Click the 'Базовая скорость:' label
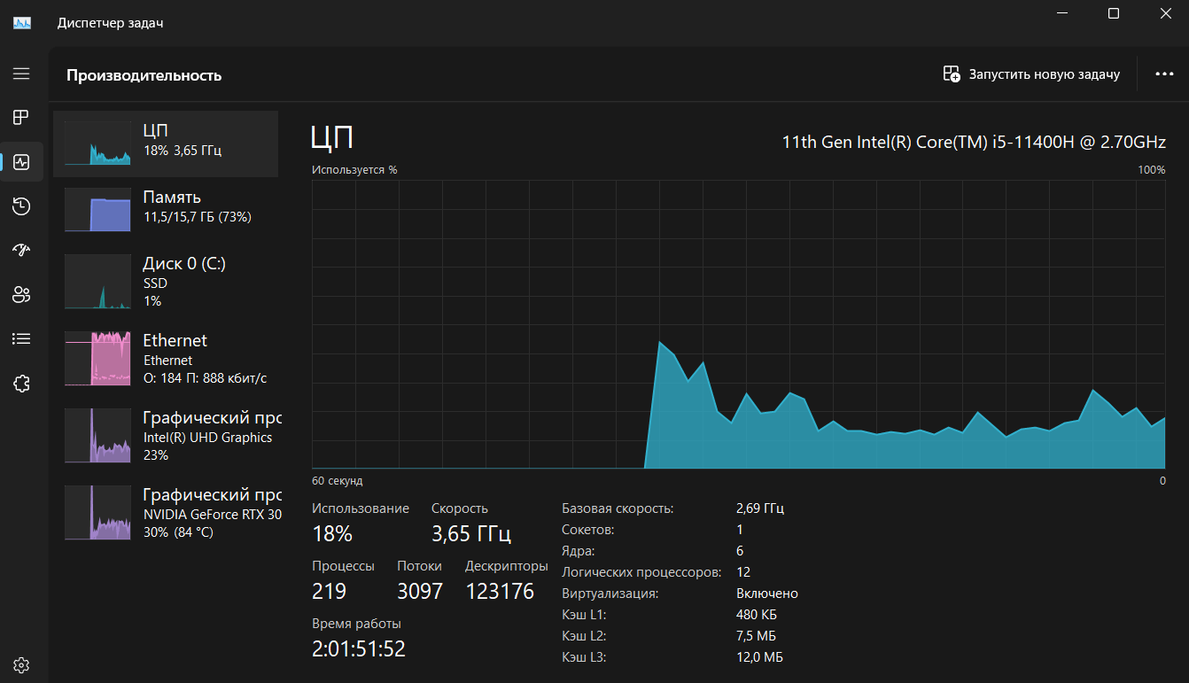The image size is (1189, 683). point(618,508)
